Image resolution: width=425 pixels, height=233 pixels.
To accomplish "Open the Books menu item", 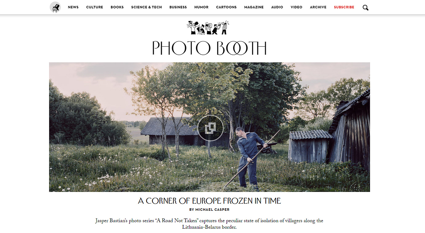I will [117, 7].
